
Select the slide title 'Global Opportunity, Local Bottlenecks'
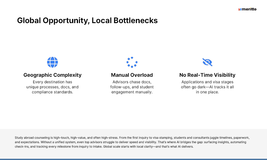(x=87, y=20)
